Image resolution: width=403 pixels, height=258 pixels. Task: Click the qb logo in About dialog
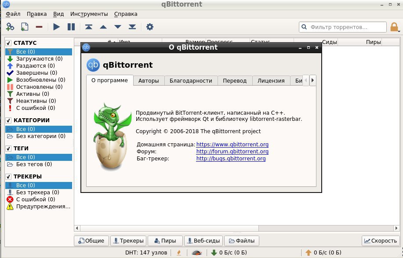[x=93, y=65]
